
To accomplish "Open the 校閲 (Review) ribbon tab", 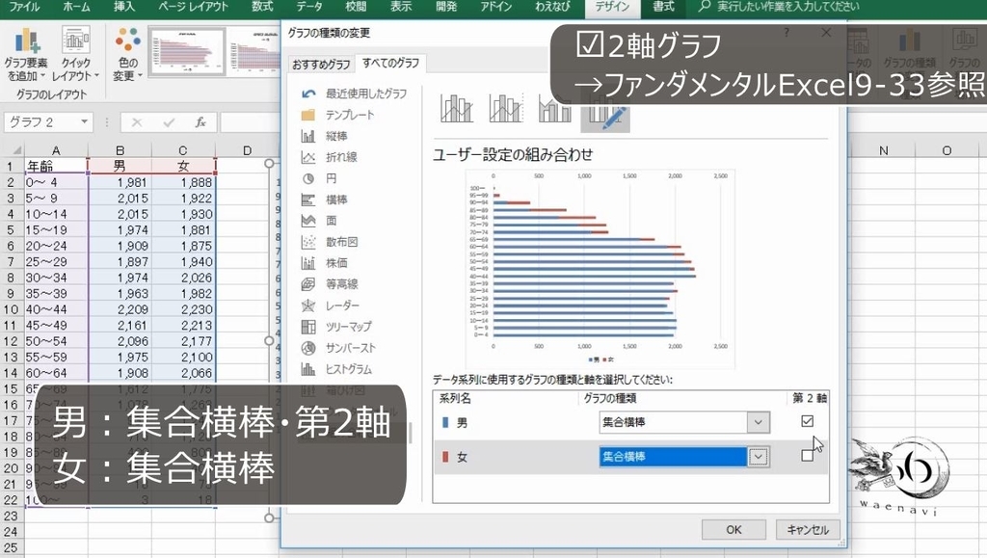I will point(356,7).
